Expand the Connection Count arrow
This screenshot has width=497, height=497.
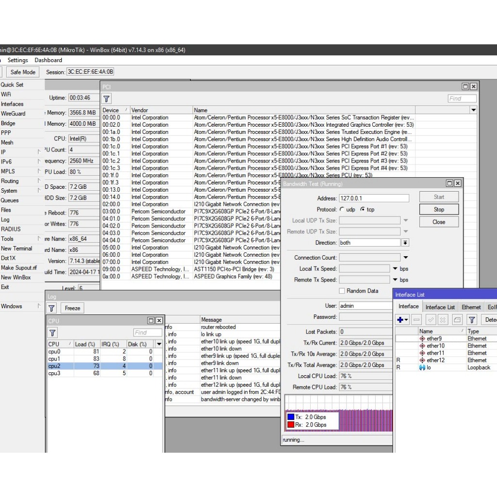tap(406, 257)
